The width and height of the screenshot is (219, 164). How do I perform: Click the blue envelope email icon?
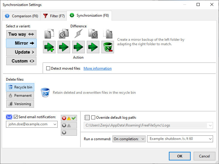[x=9, y=117]
